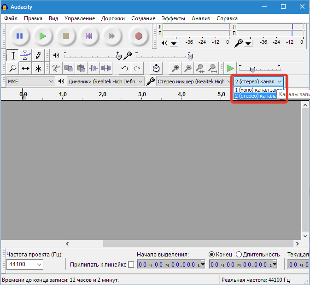Click the output volume slider handle
This screenshot has height=285, width=310.
tap(119, 56)
